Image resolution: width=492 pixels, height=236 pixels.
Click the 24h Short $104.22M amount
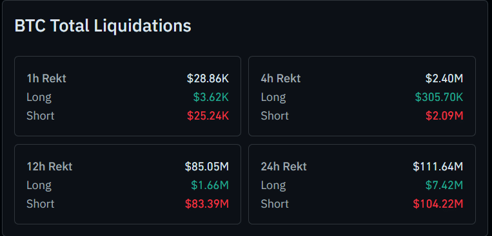[438, 204]
